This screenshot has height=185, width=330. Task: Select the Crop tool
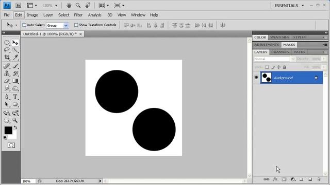point(7,57)
